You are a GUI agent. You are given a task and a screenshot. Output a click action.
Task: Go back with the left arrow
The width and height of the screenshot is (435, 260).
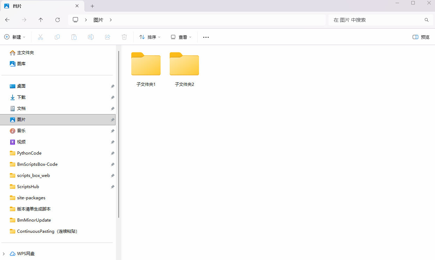pos(7,20)
